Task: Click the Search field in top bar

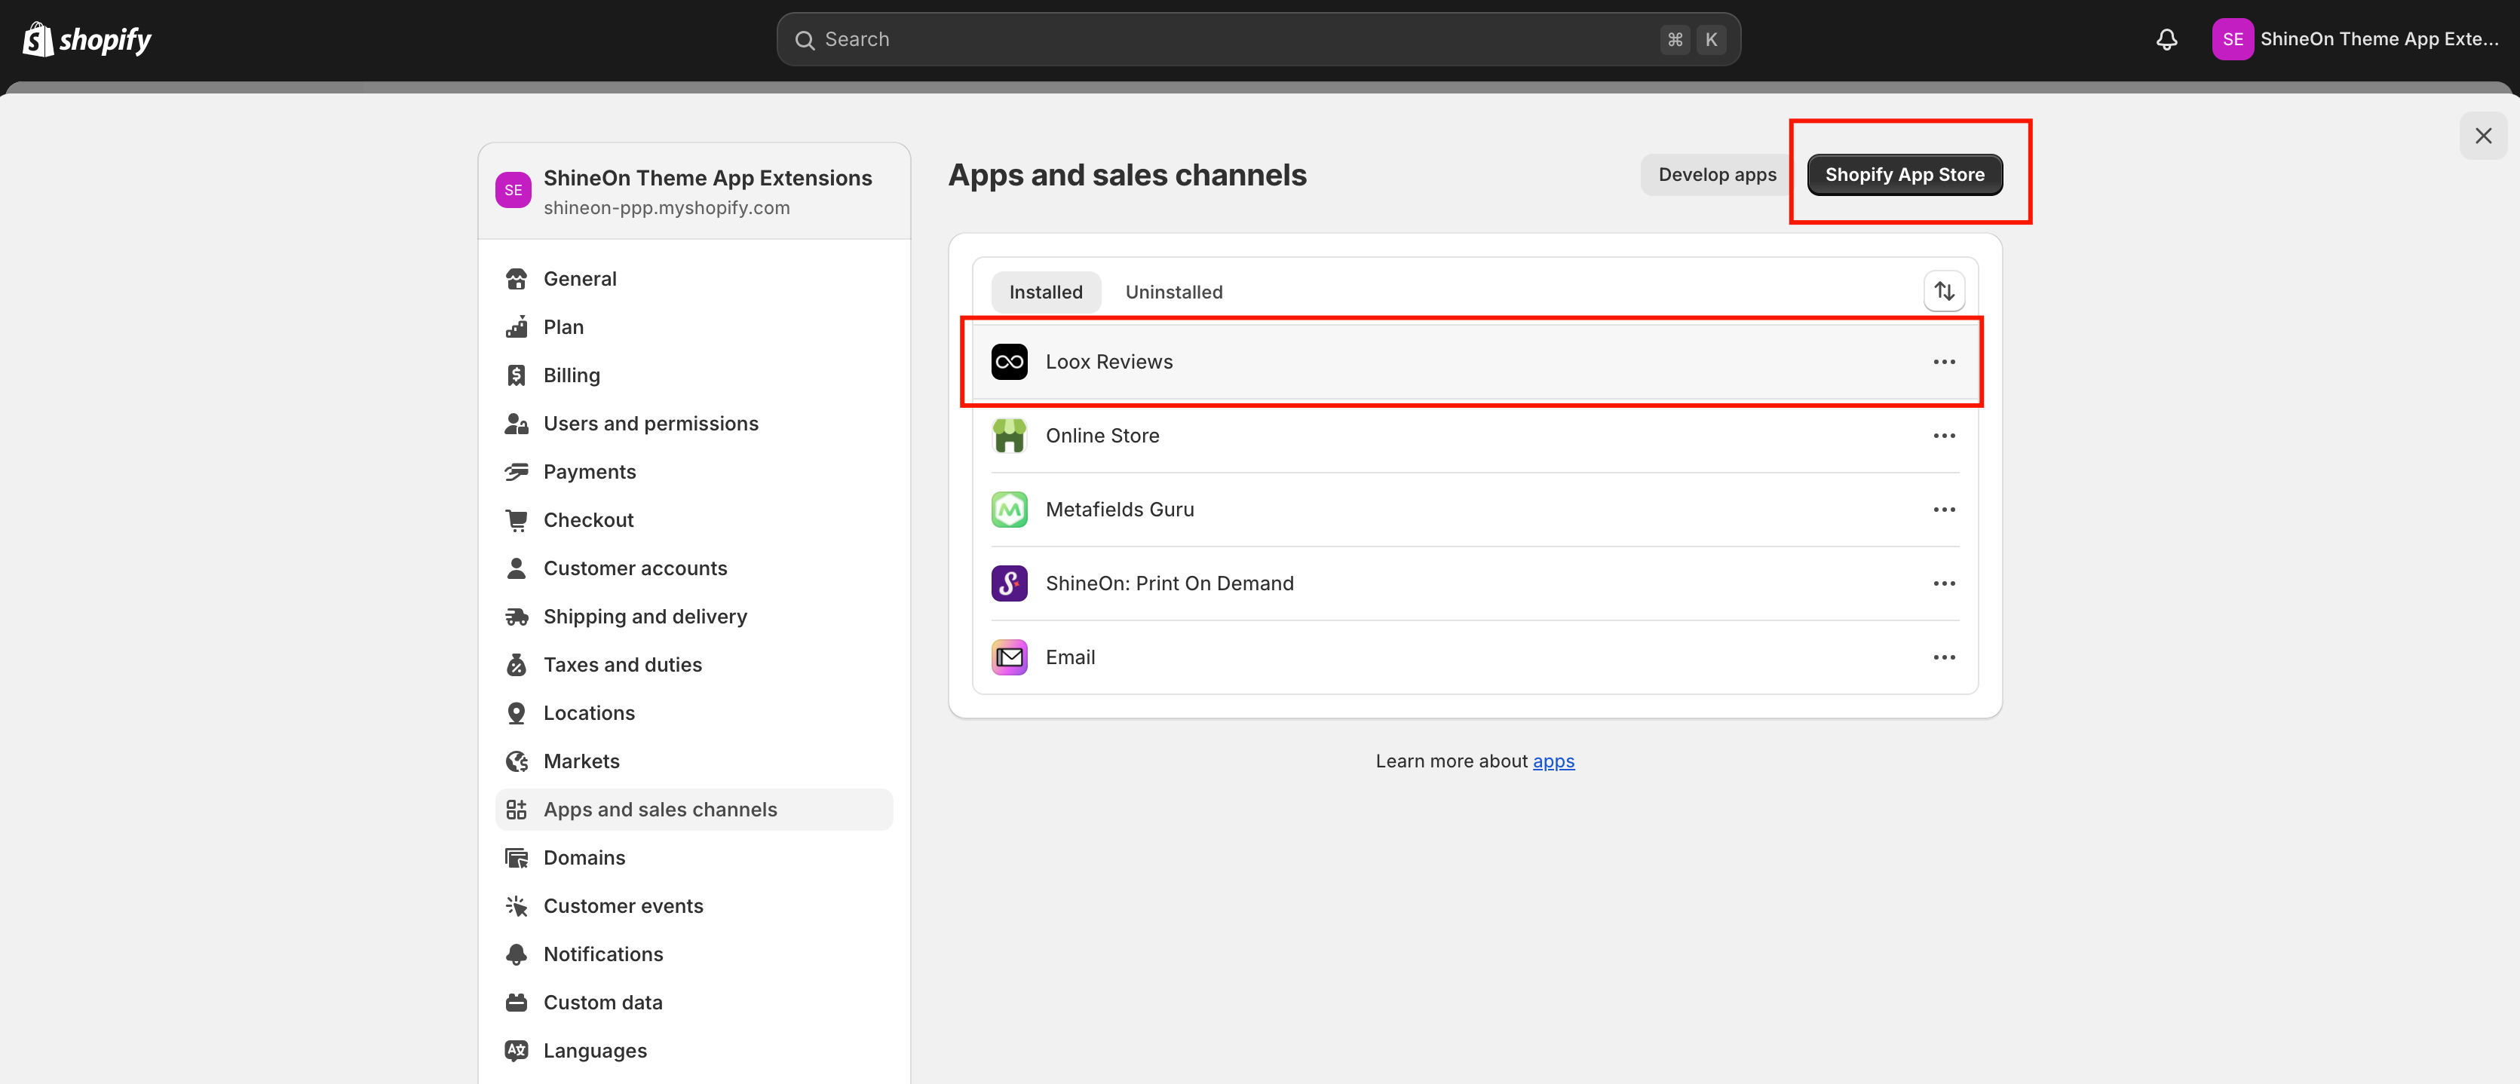Action: pos(1258,39)
